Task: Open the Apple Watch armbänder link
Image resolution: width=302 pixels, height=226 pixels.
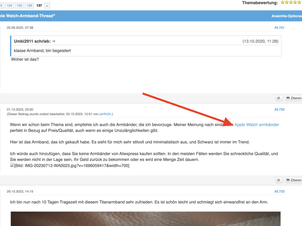Action: click(x=256, y=124)
